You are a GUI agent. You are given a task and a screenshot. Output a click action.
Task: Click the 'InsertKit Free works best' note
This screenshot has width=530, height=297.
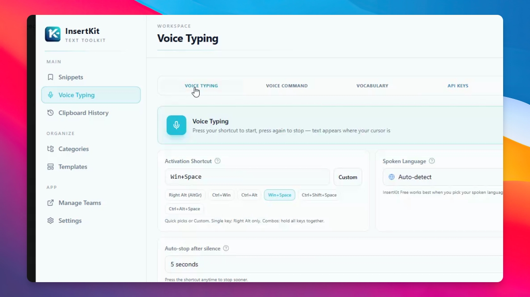pos(443,193)
